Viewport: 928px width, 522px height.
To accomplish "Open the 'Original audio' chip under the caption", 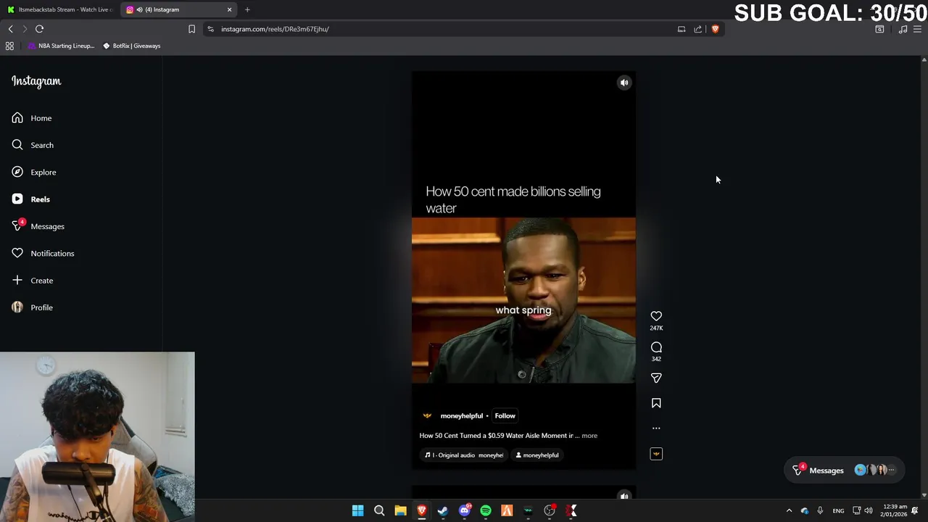I will pyautogui.click(x=463, y=455).
